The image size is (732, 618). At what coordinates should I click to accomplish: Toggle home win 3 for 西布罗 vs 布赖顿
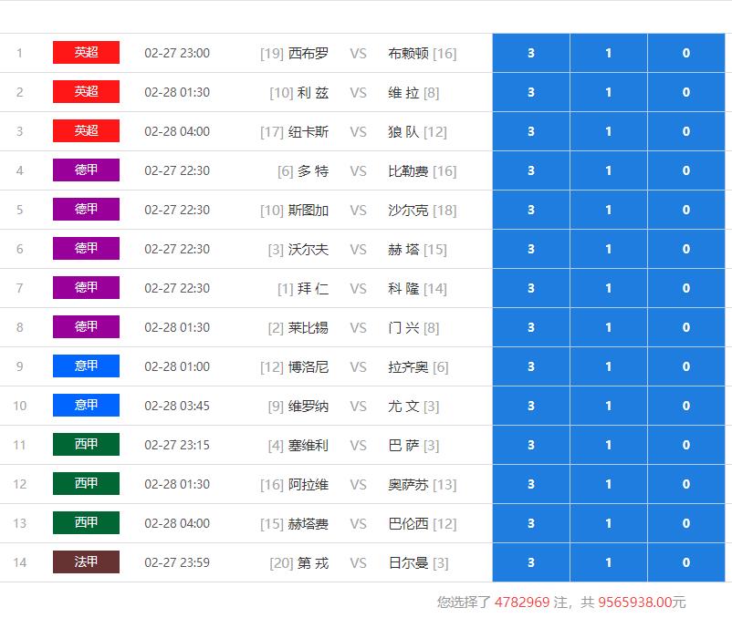[531, 53]
